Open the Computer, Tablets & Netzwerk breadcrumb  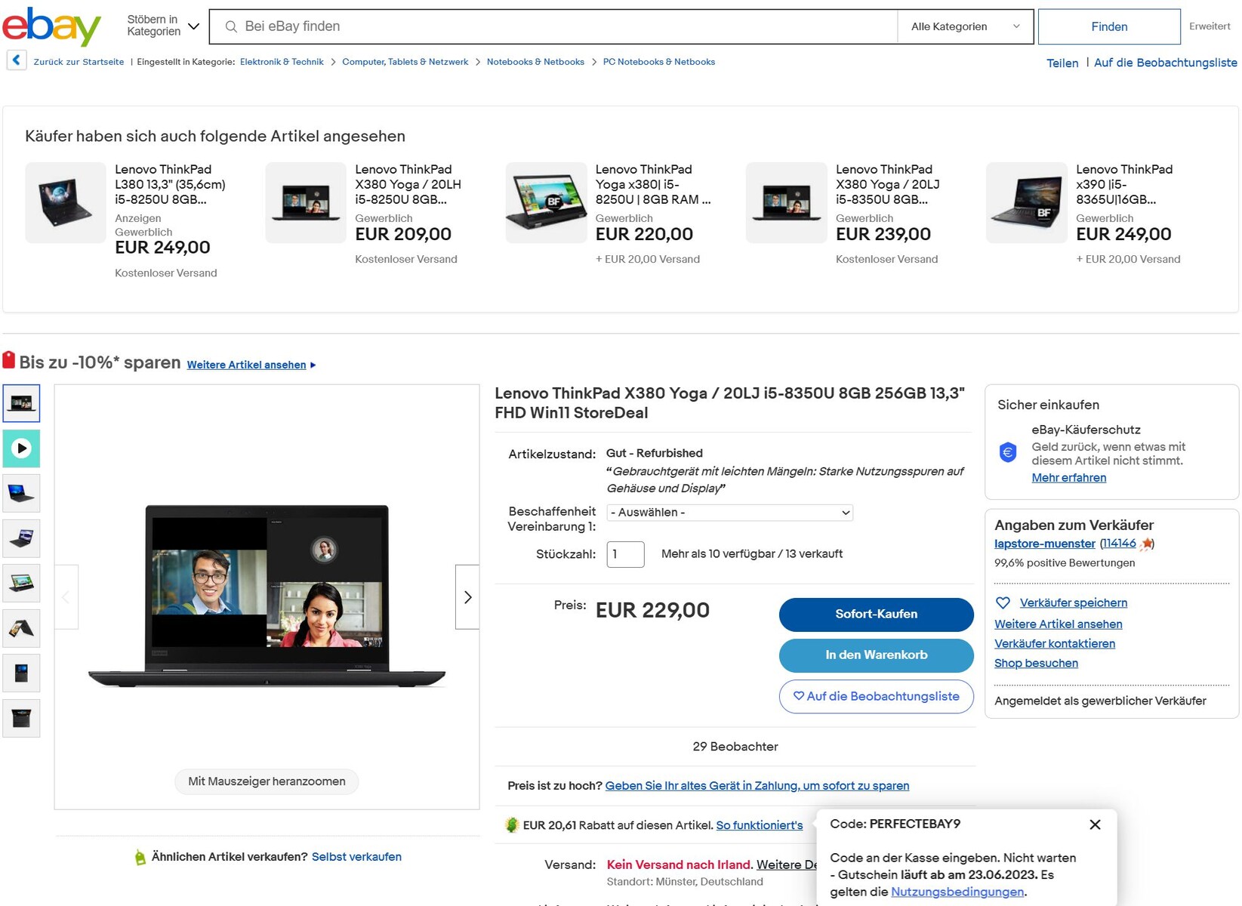click(405, 62)
